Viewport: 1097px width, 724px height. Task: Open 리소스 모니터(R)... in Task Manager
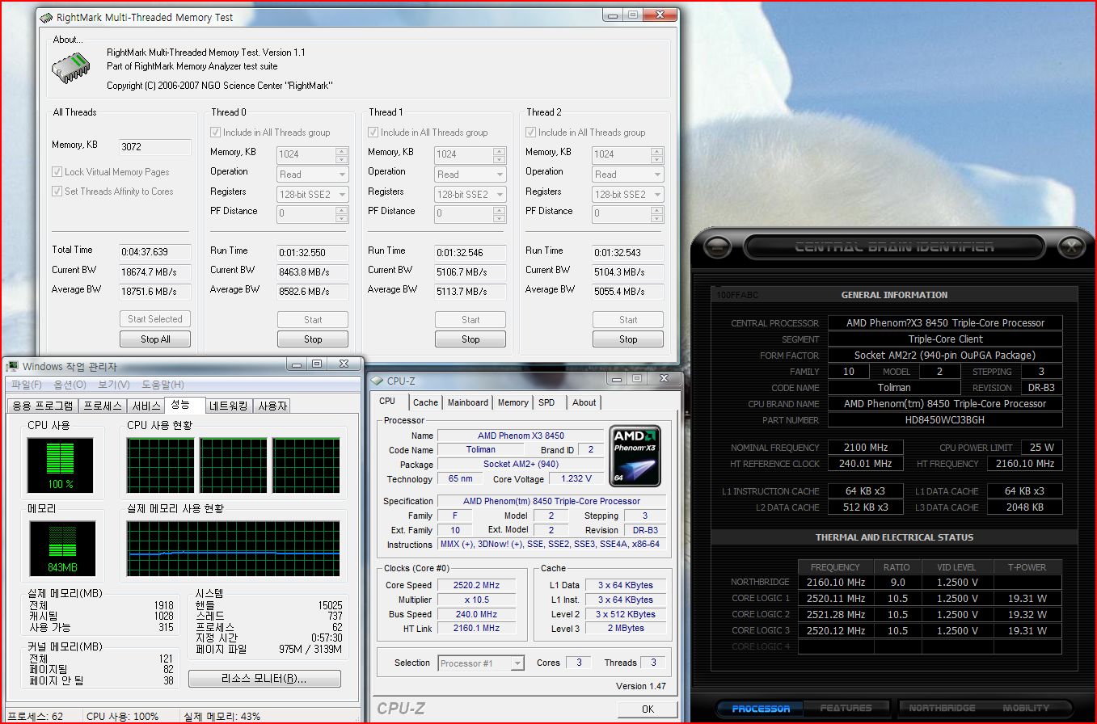[x=264, y=679]
